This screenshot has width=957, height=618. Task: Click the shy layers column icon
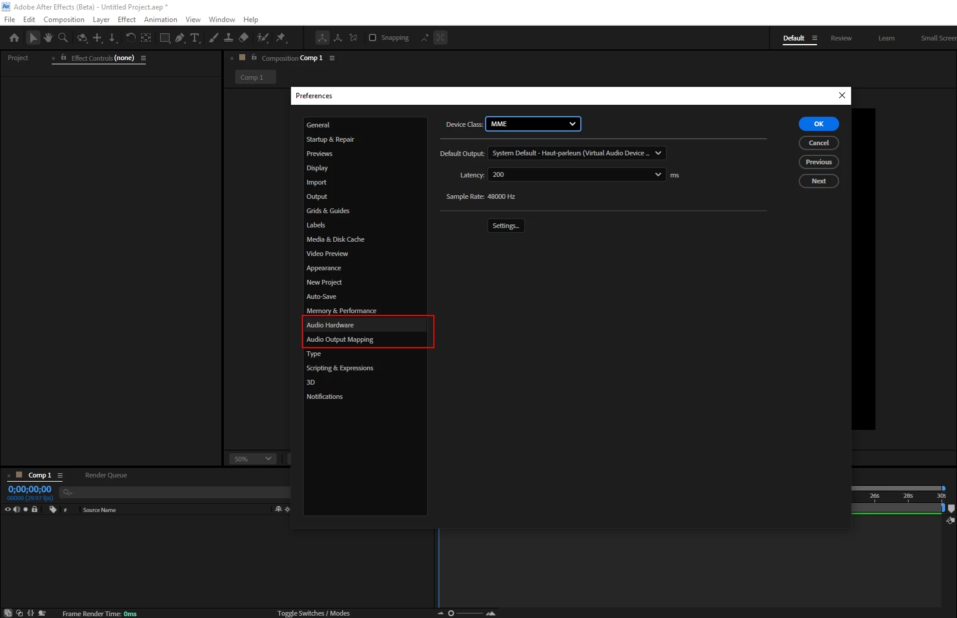[279, 509]
